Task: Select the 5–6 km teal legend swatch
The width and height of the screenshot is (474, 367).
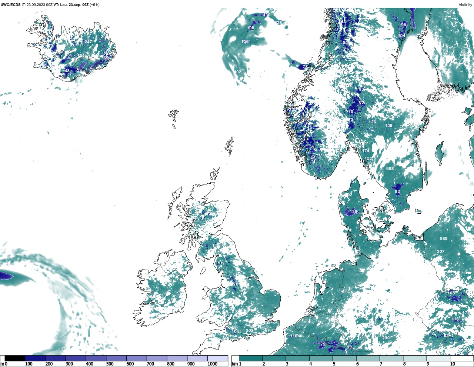Action: pyautogui.click(x=344, y=358)
